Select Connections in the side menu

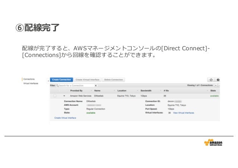tap(29, 79)
